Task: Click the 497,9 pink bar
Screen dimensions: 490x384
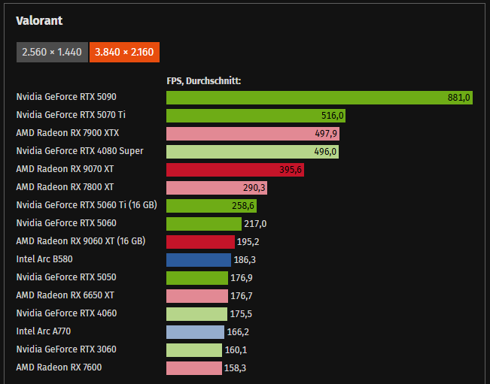Action: pyautogui.click(x=253, y=134)
